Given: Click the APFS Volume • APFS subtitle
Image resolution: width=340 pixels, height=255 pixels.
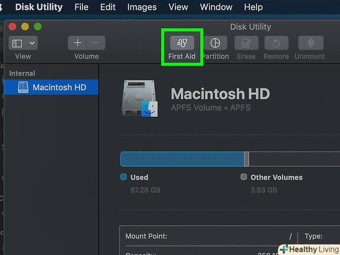Looking at the screenshot, I should pos(211,107).
